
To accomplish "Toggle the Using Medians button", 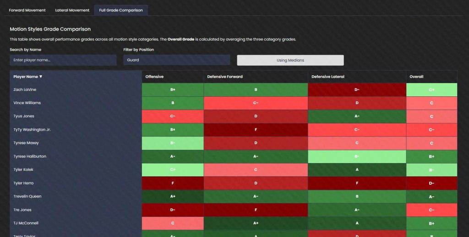I will tap(290, 60).
